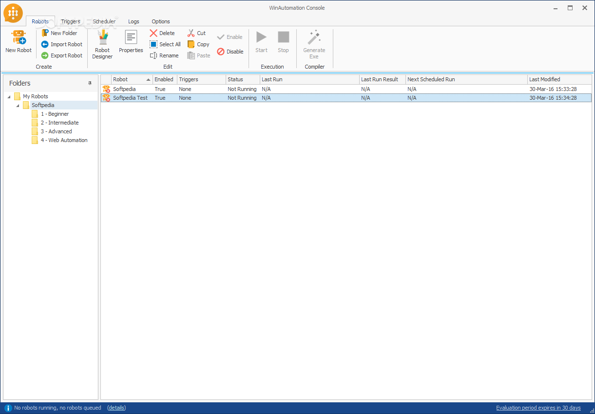Switch to the Triggers tab
This screenshot has width=595, height=414.
tap(71, 21)
